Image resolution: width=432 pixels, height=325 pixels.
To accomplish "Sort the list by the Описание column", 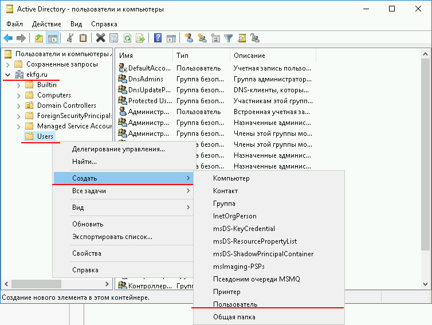I will click(273, 56).
